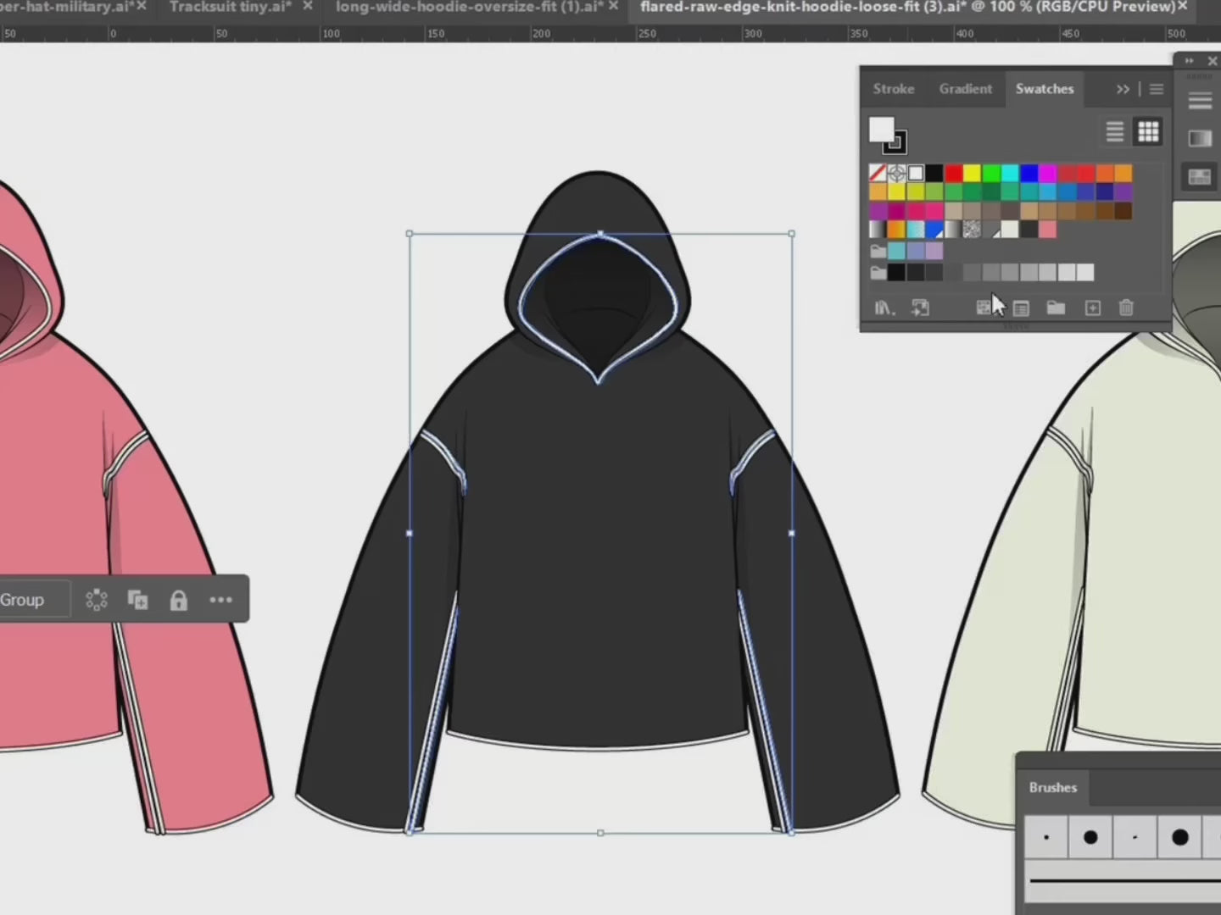
Task: Expand the hidden panel tabs with double arrow
Action: 1123,88
